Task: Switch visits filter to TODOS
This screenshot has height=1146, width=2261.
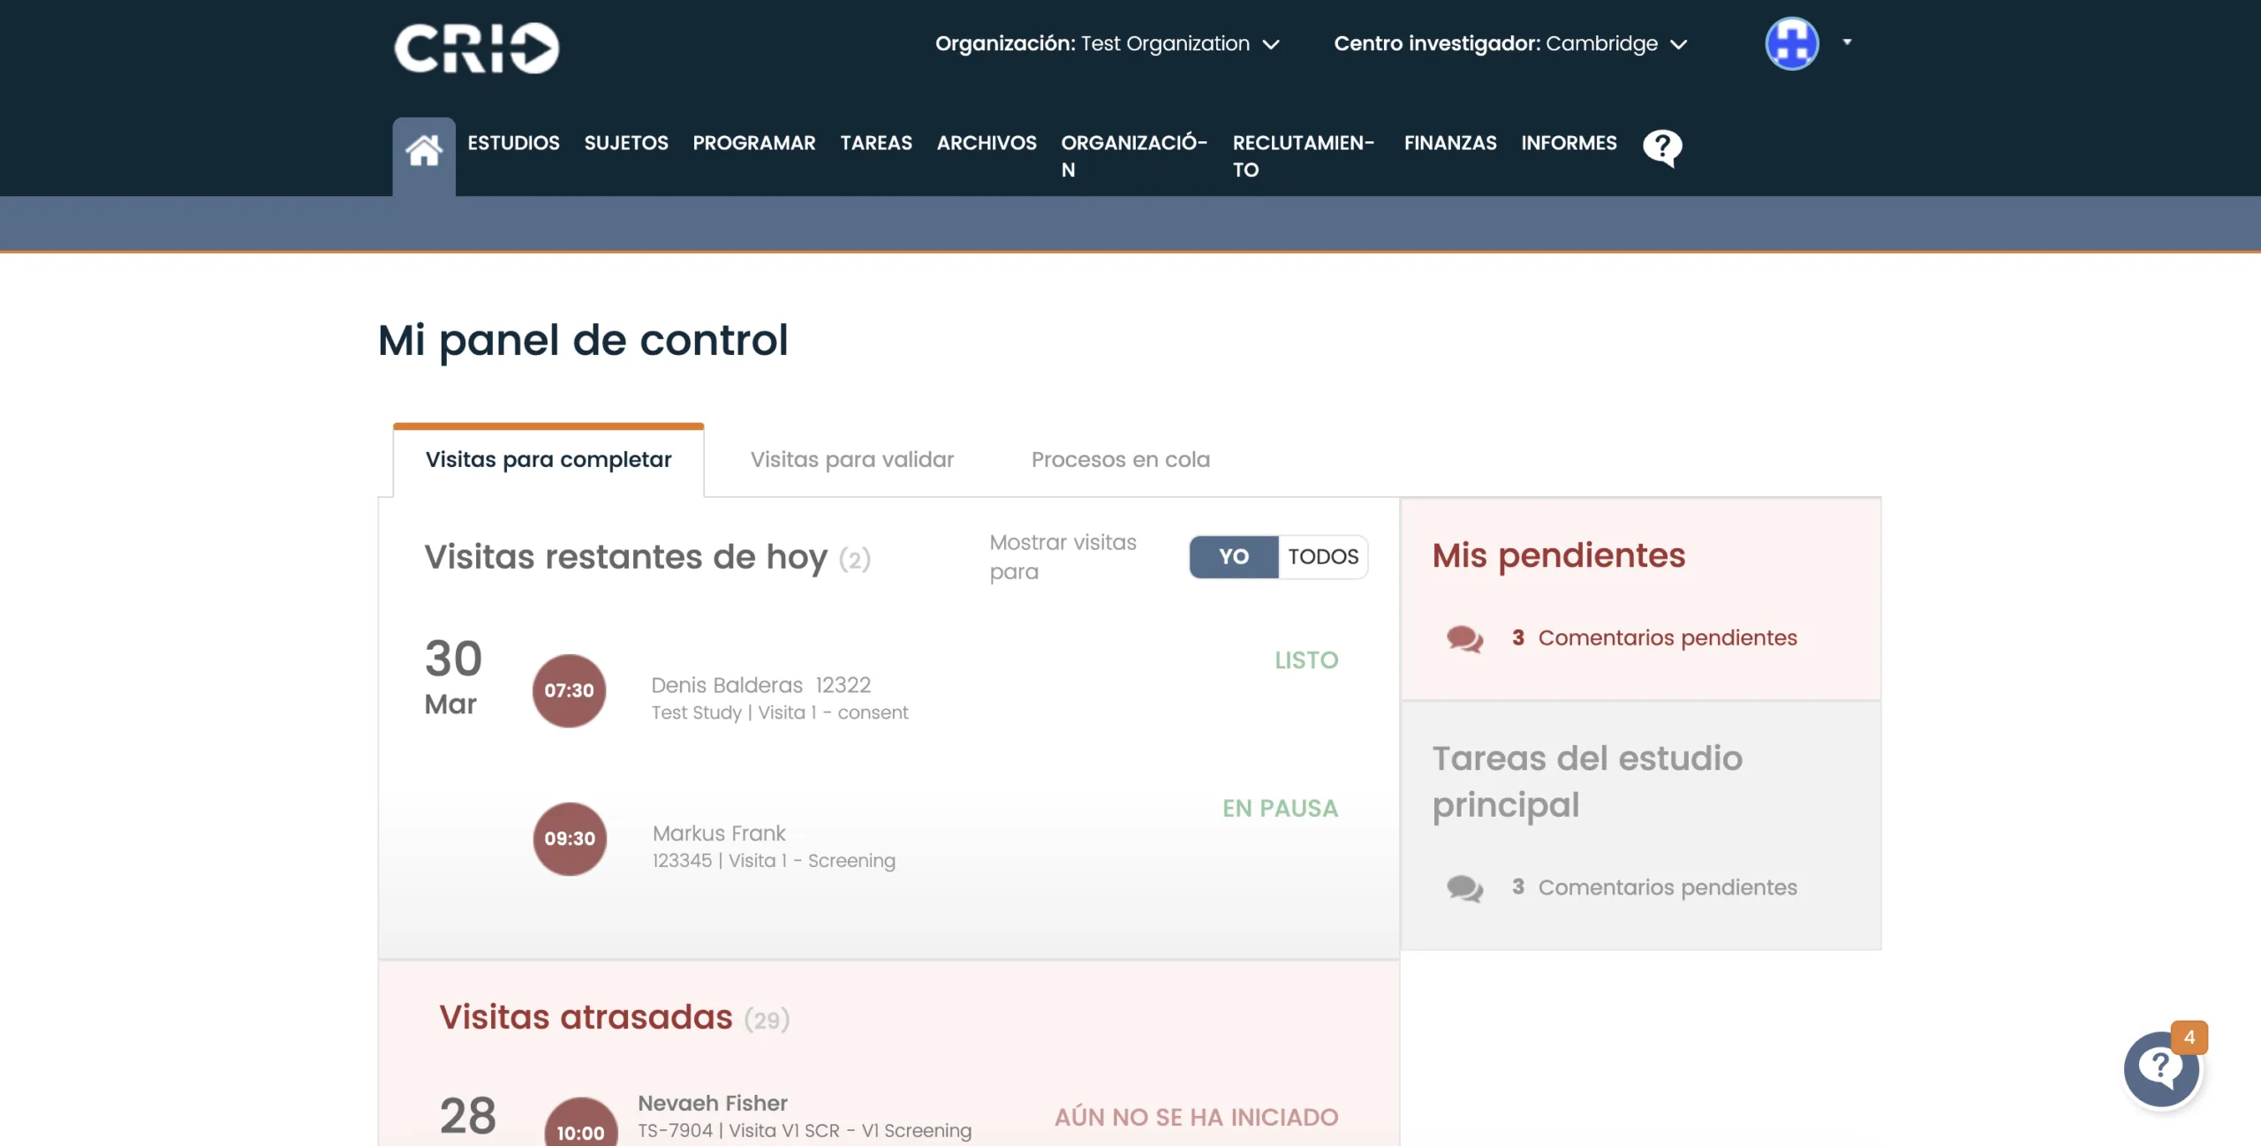Action: 1323,557
